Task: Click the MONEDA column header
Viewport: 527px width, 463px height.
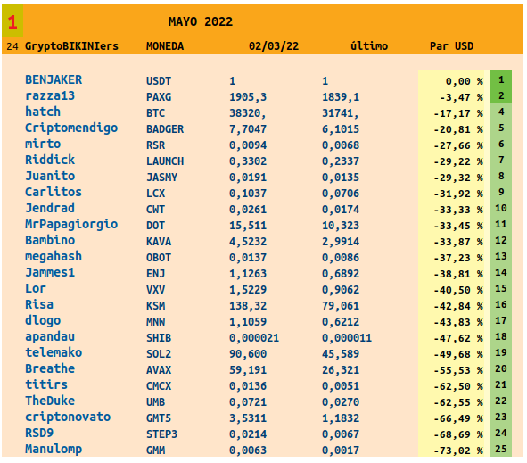Action: tap(165, 46)
